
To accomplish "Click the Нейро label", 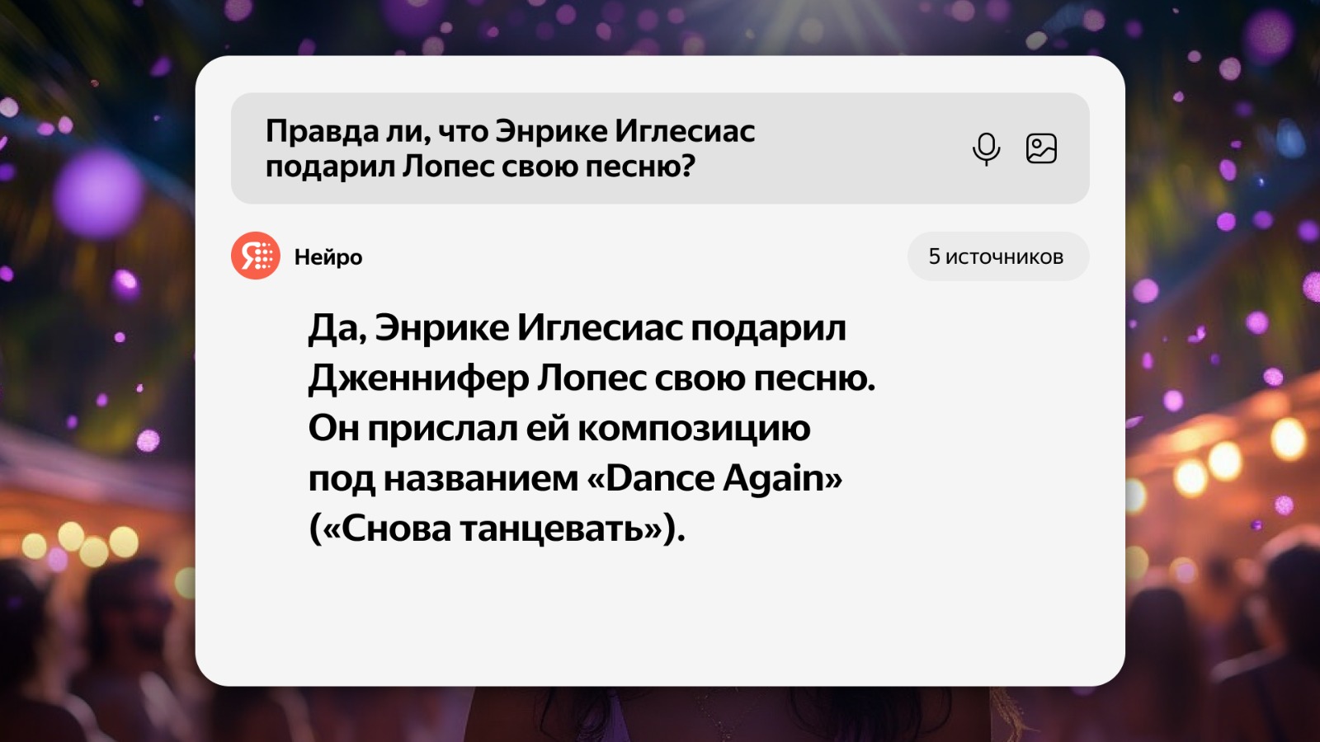I will click(x=328, y=257).
